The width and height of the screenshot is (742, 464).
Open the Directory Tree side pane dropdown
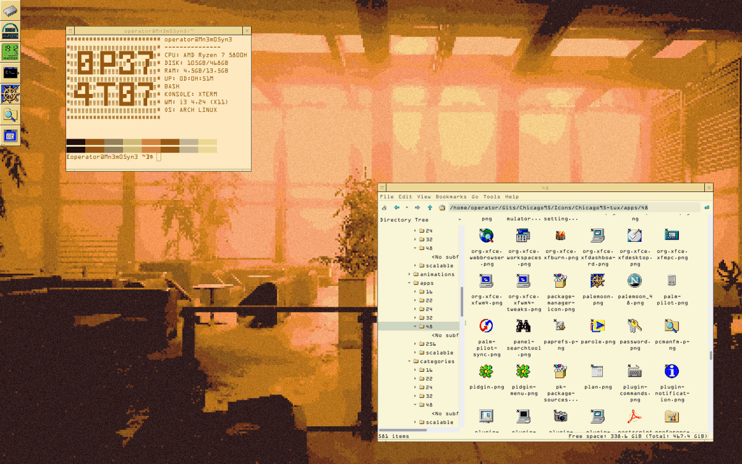459,220
